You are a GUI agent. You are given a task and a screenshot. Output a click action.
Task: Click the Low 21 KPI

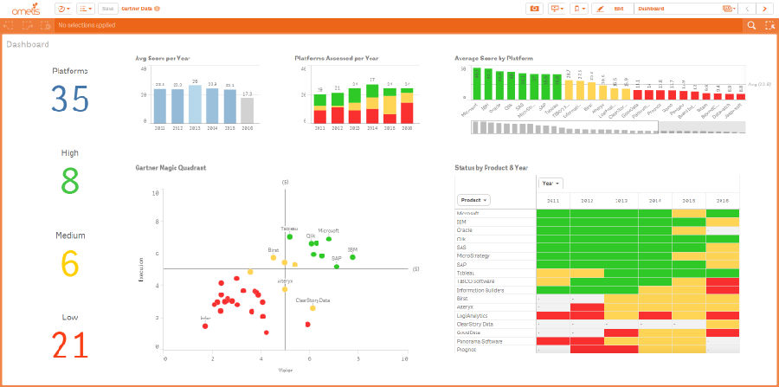click(x=70, y=336)
